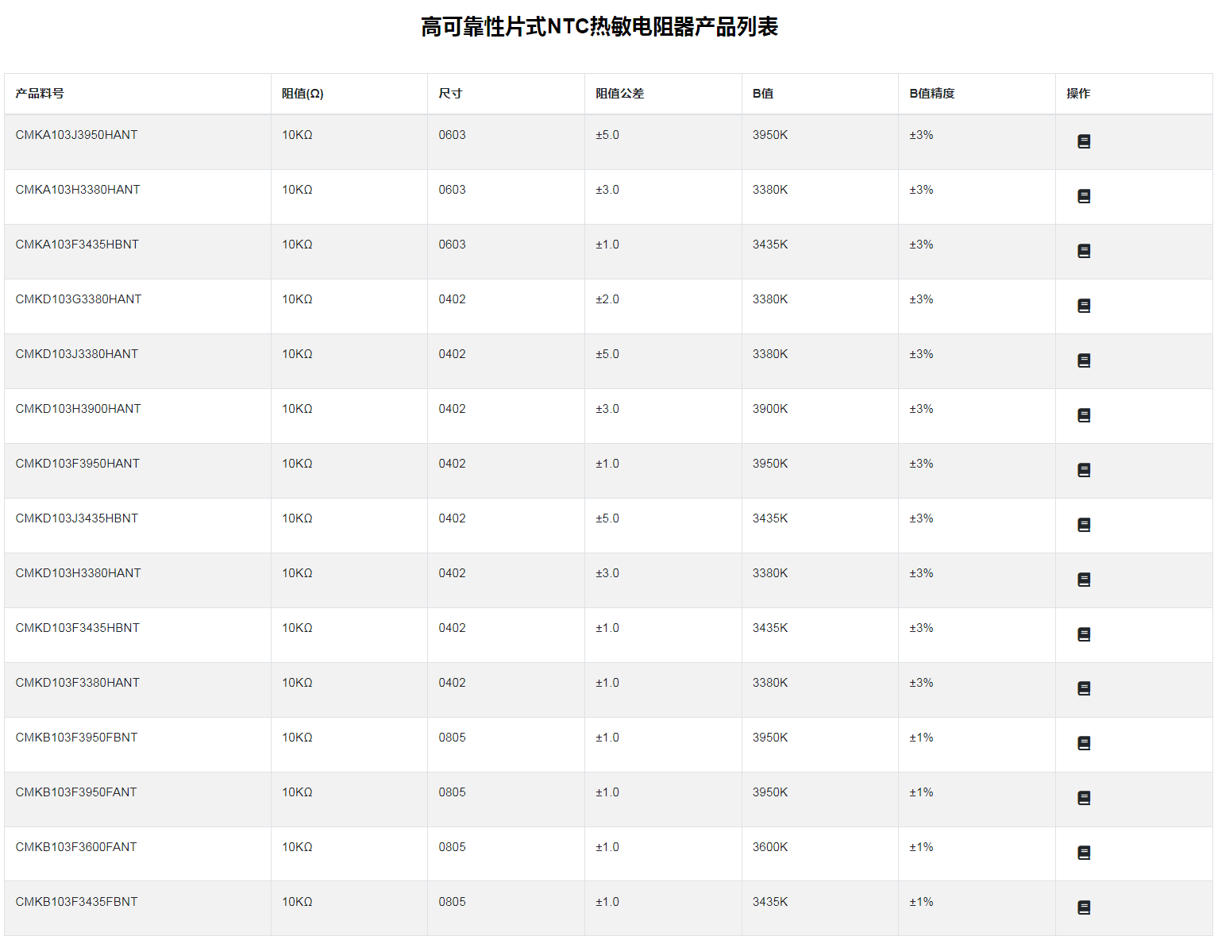Click document icon for CMKB103F3600FANT
1218x940 pixels.
coord(1083,853)
